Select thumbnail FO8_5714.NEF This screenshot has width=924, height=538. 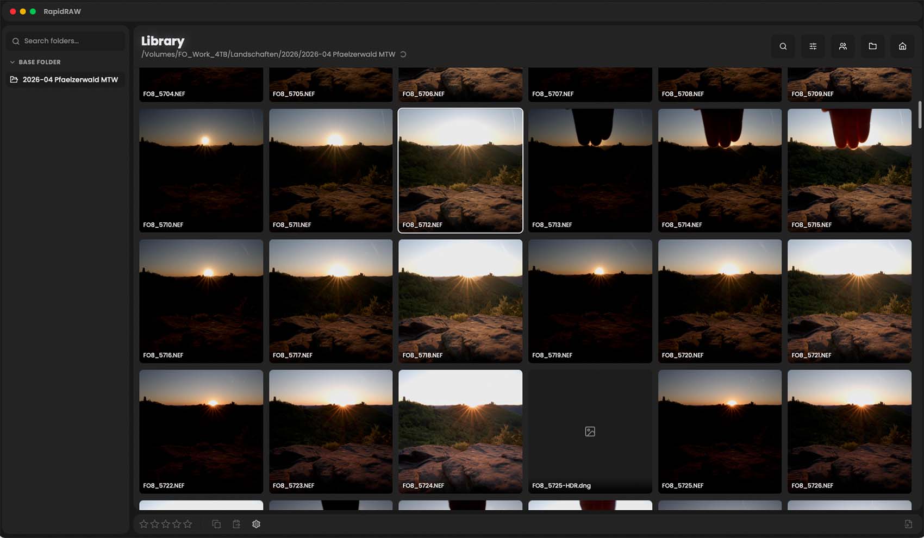click(720, 171)
